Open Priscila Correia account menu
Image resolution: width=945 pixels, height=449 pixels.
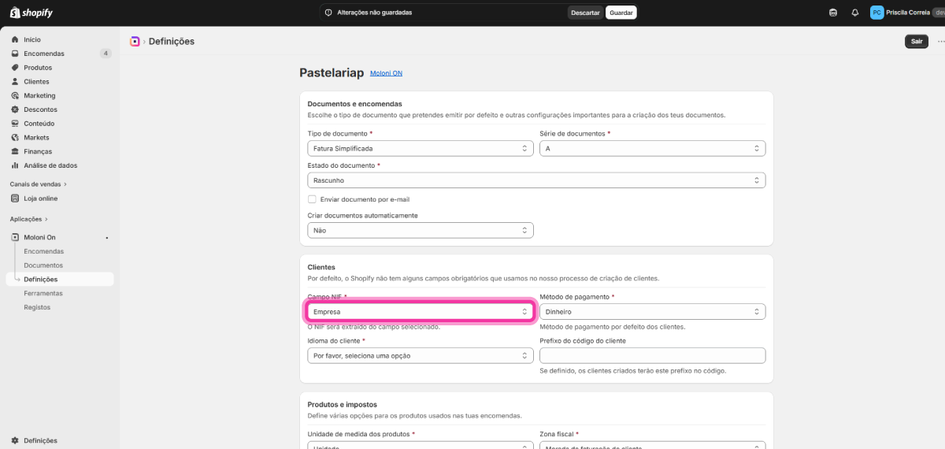(907, 13)
